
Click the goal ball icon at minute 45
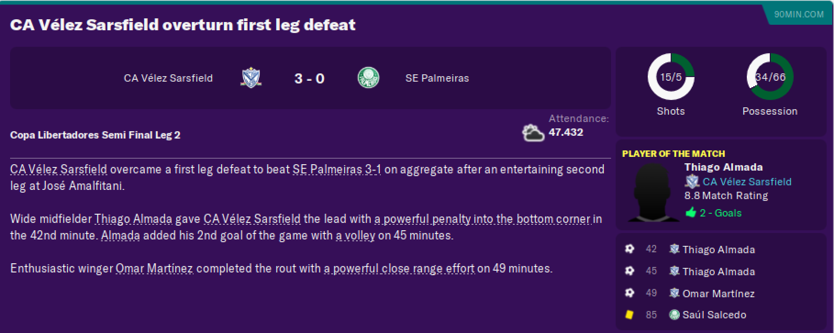coord(629,271)
